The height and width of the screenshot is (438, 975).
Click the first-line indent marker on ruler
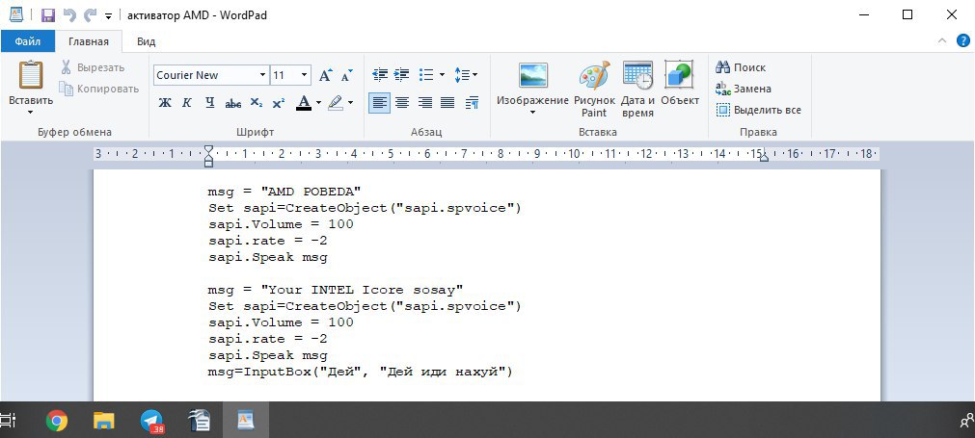coord(209,149)
